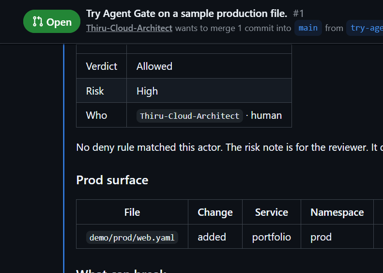Select the Risk label cell
The image size is (383, 273).
point(101,91)
